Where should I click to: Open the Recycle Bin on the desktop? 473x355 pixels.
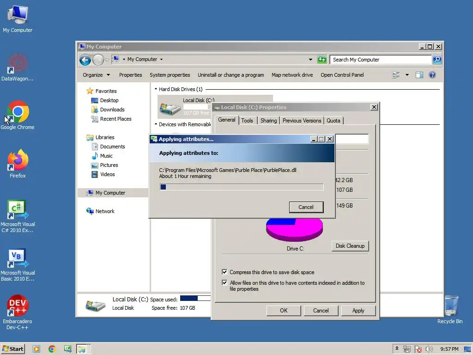pos(450,309)
